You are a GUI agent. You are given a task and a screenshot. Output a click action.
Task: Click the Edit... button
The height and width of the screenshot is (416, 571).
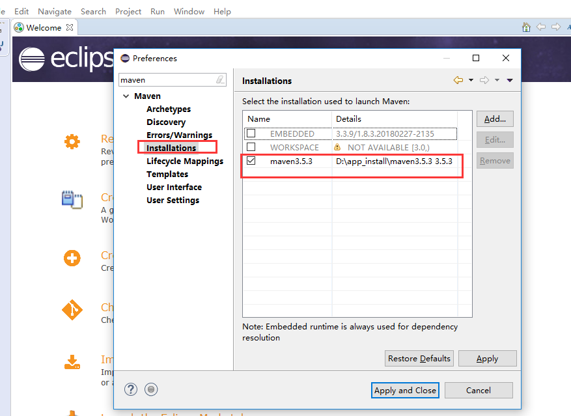click(495, 139)
